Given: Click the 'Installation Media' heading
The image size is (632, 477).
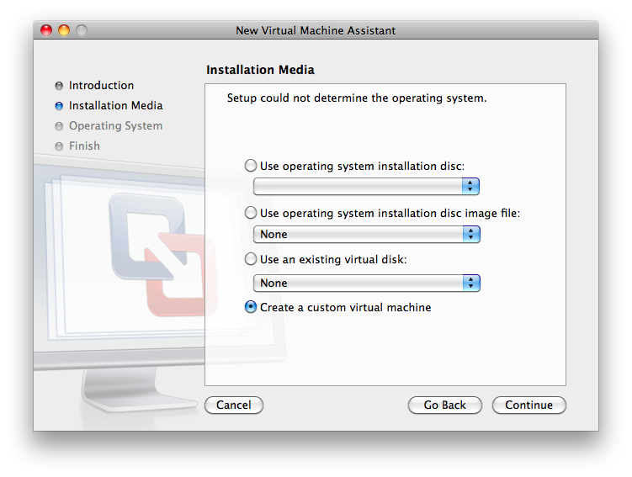Looking at the screenshot, I should tap(260, 70).
